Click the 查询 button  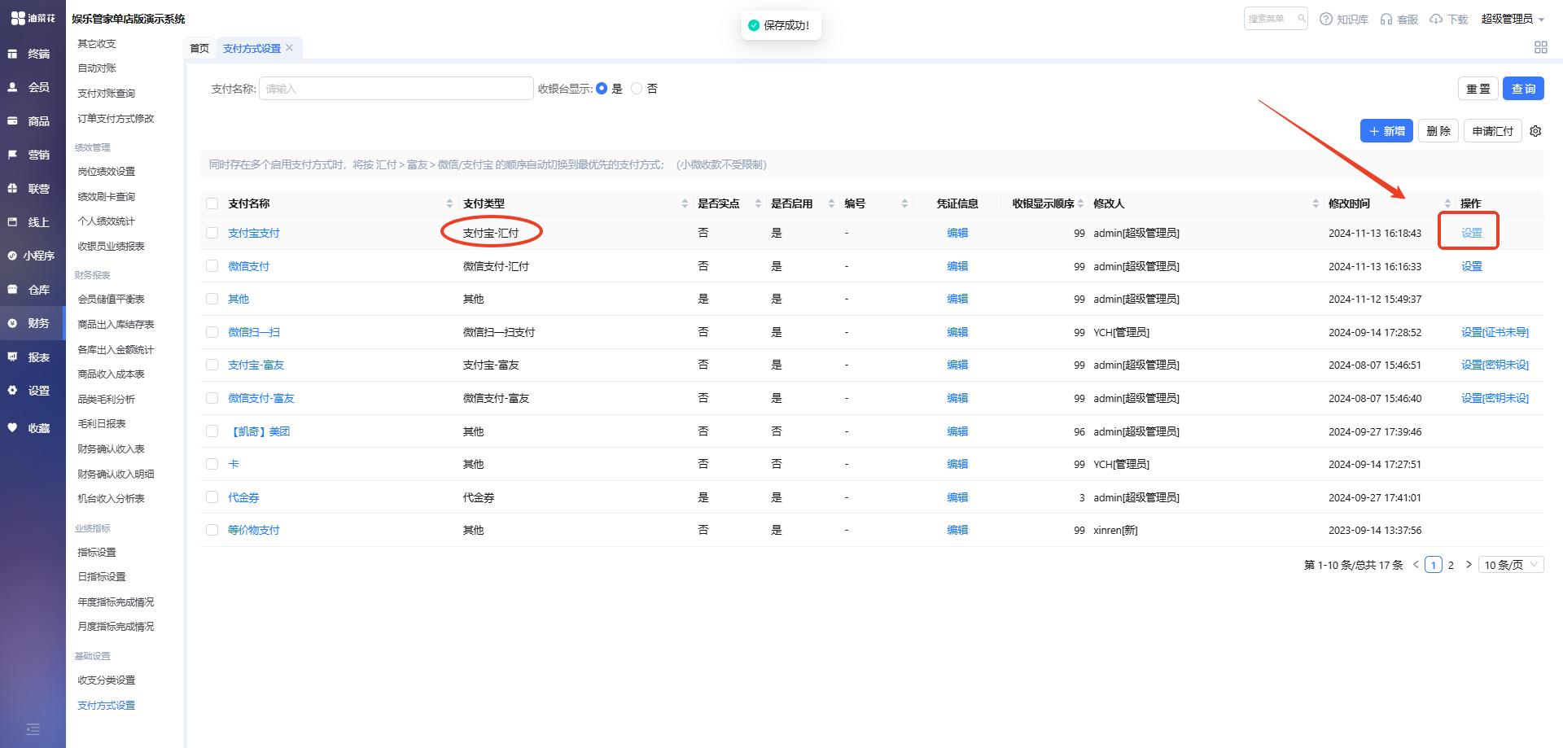(x=1523, y=89)
